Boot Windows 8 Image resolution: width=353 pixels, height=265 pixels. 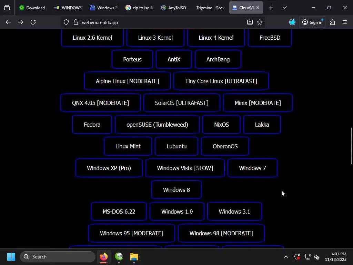coord(176,190)
